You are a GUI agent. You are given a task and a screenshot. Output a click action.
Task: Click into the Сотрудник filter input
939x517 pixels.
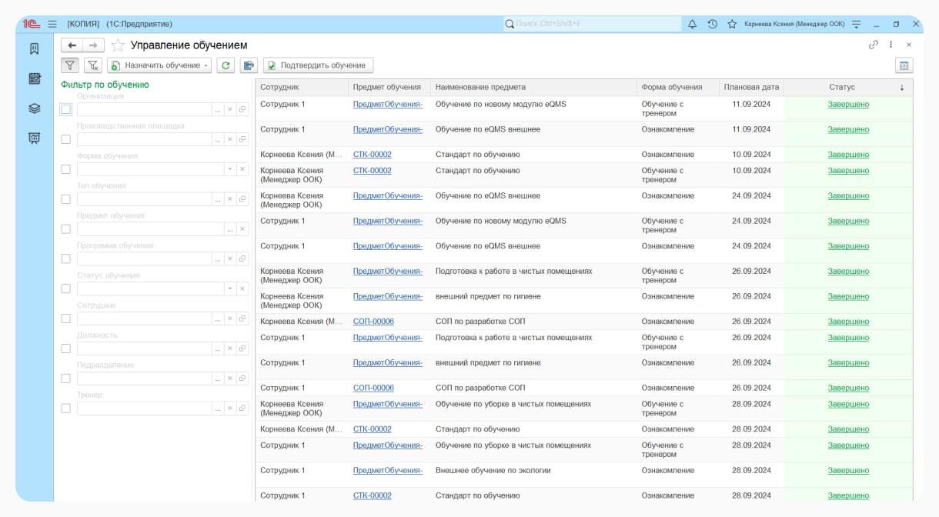[144, 319]
